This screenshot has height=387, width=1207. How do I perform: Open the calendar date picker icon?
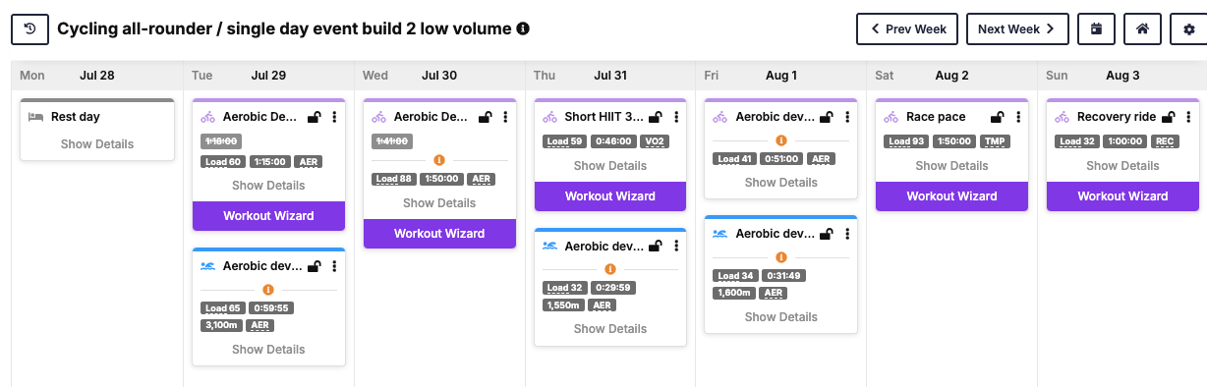(1096, 29)
